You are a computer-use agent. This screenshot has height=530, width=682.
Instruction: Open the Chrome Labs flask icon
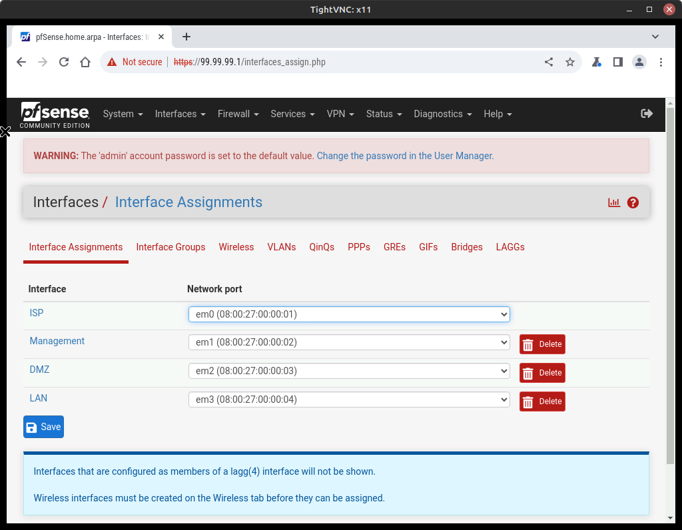tap(596, 62)
